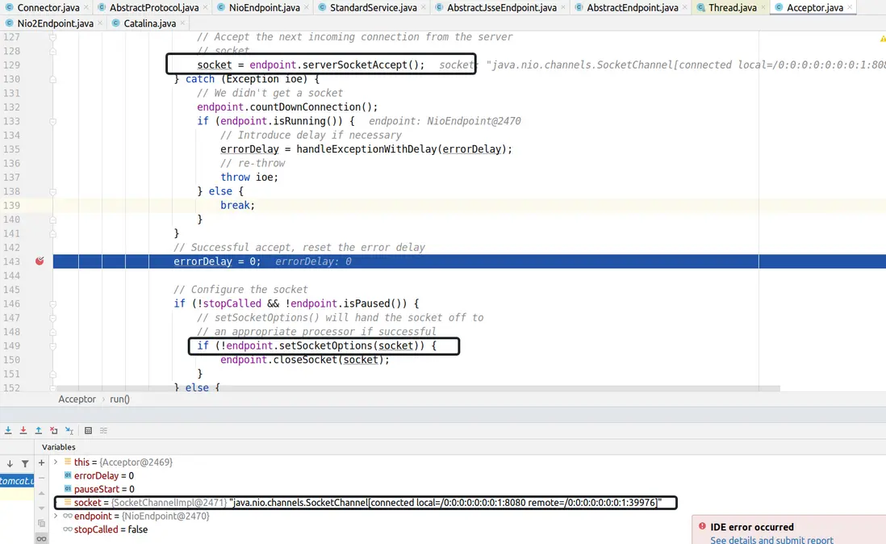Toggle the fold marker at line 130
Screen dimensions: 886x544
click(52, 79)
